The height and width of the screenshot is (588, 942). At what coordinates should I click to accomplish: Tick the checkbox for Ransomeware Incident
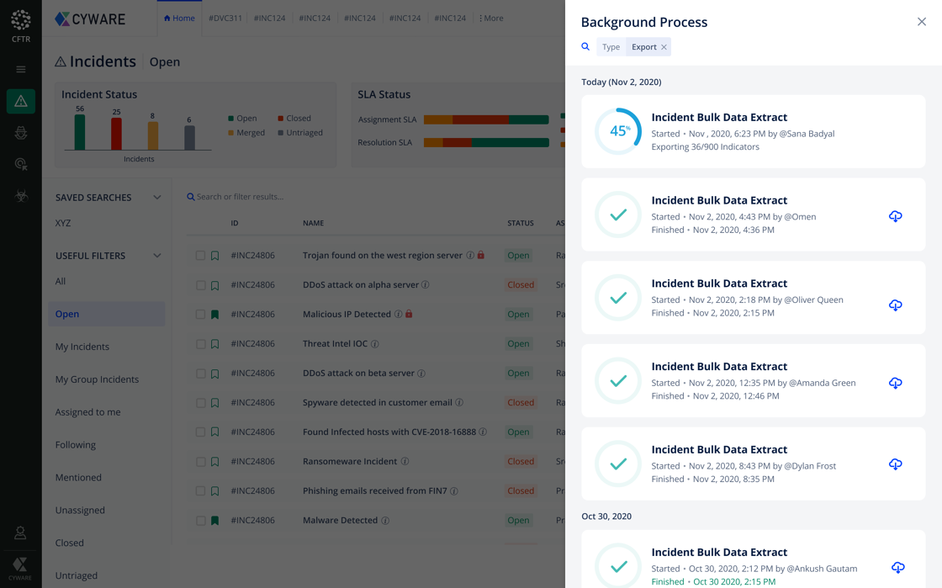coord(200,462)
